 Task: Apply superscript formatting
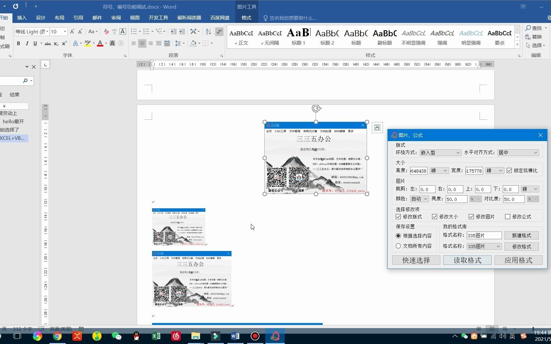(64, 43)
